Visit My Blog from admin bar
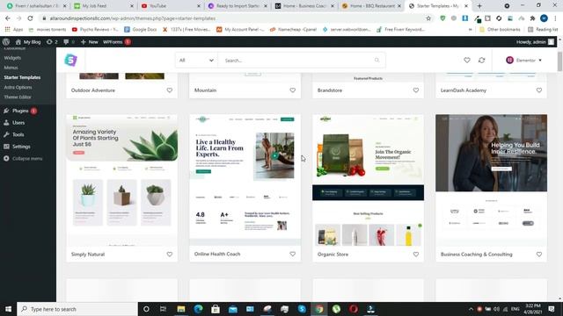Viewport: 563px width, 316px height. click(x=28, y=42)
